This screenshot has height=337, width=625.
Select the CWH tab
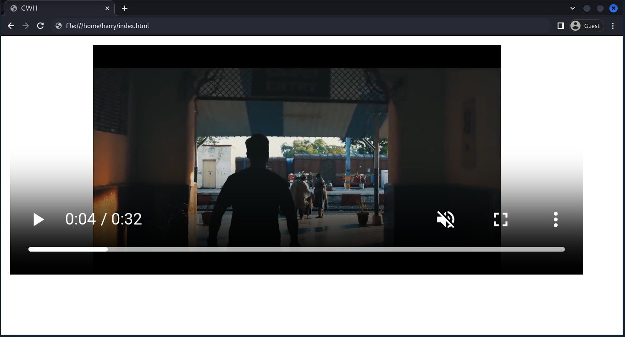click(60, 8)
